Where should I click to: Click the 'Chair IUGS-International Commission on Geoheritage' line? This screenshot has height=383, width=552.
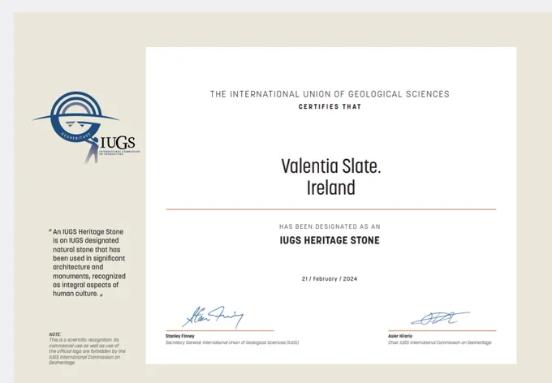440,342
